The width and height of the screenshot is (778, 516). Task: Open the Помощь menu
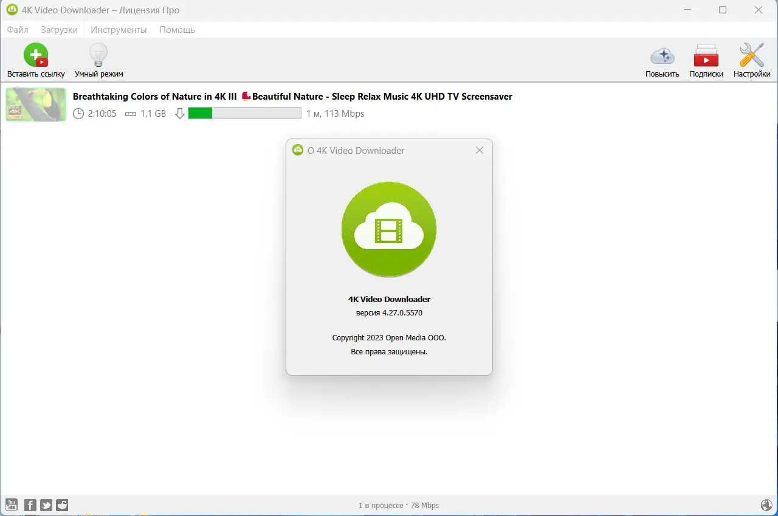(177, 30)
